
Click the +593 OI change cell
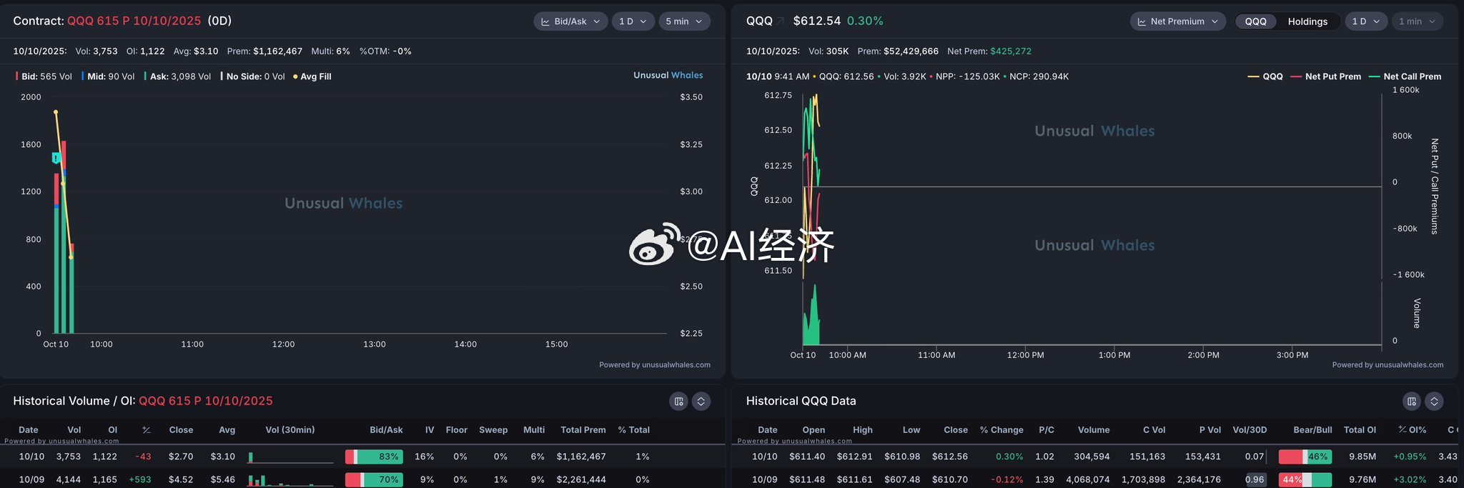pos(140,479)
